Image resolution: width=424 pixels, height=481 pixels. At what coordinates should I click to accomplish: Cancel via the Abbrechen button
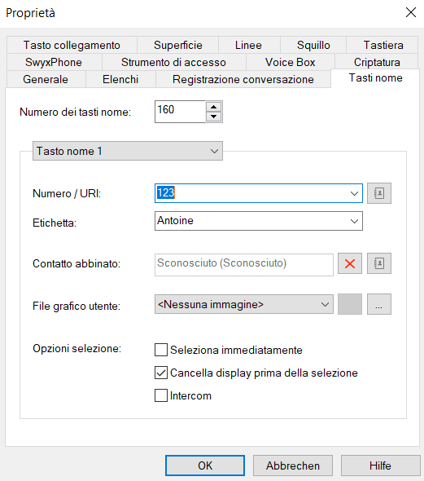tap(293, 466)
